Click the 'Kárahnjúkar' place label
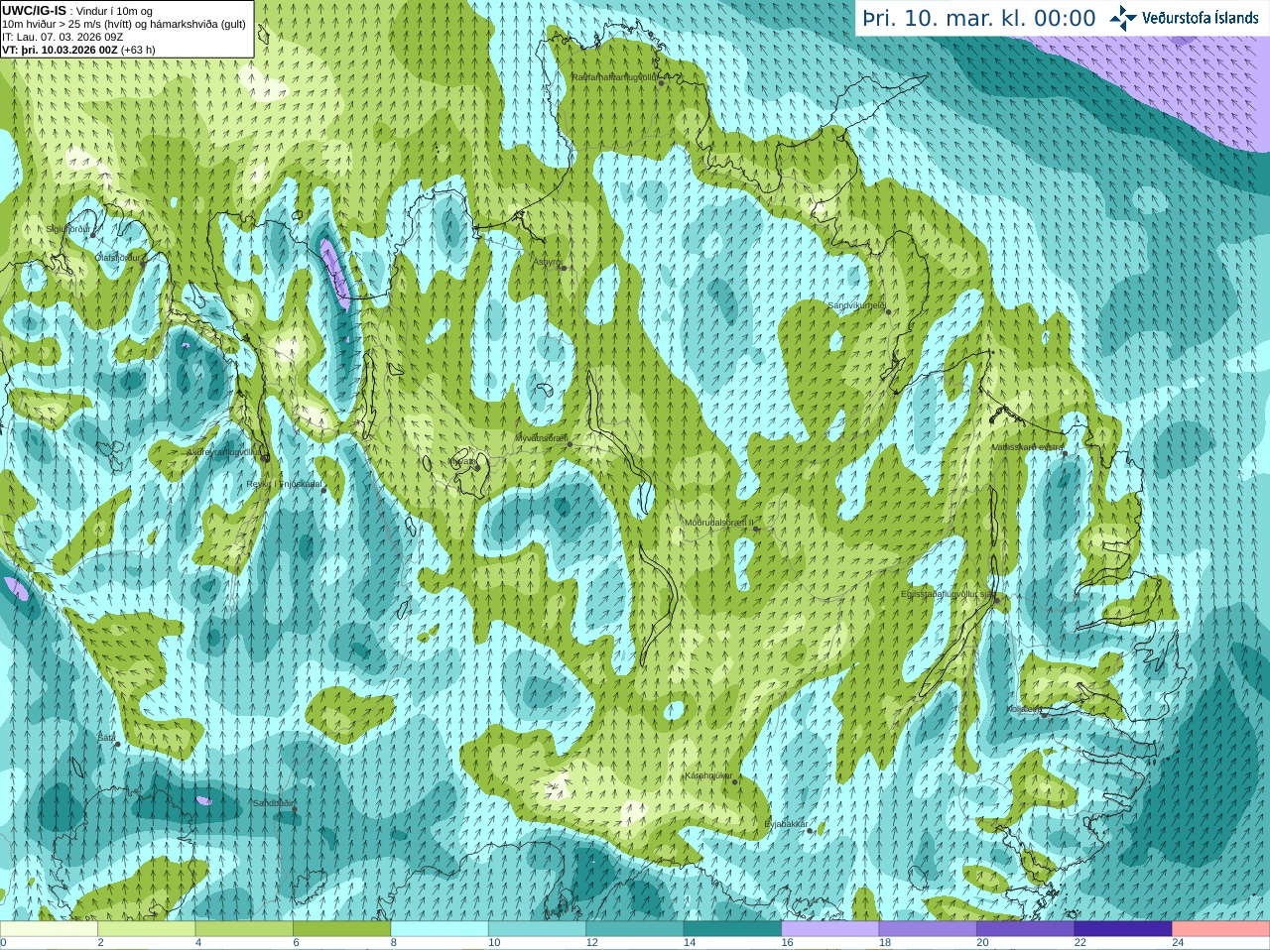The height and width of the screenshot is (950, 1270). 708,775
